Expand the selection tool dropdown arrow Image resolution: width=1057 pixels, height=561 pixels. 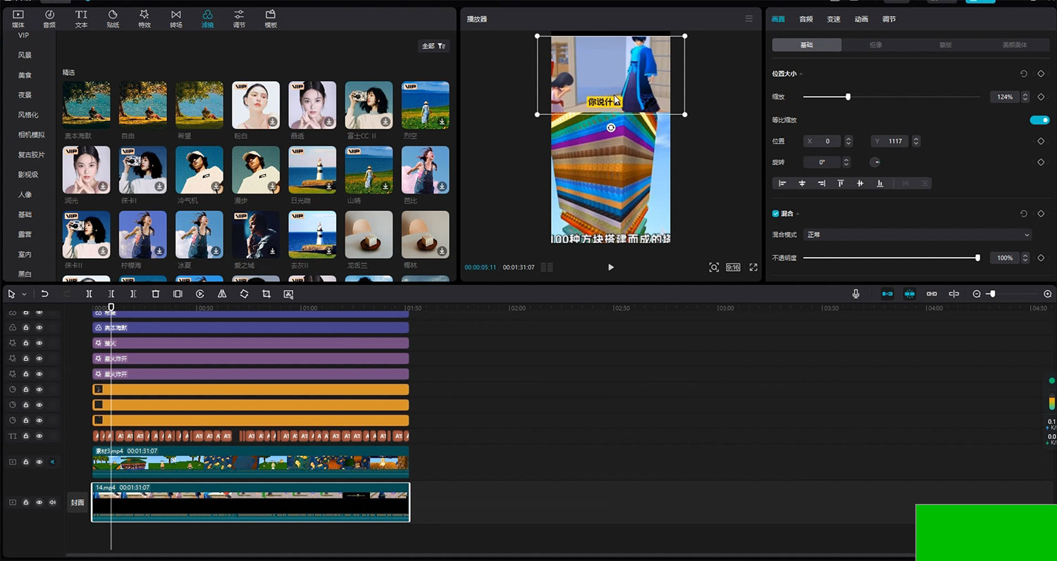tap(24, 294)
